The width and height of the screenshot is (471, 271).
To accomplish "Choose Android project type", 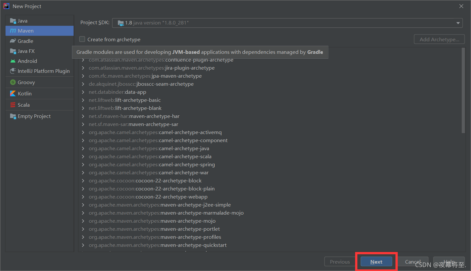I will (39, 61).
